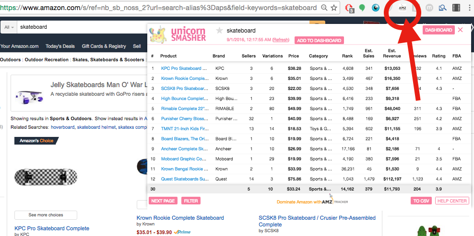This screenshot has width=474, height=236.
Task: Sort table by Est. Sales column header
Action: click(368, 53)
